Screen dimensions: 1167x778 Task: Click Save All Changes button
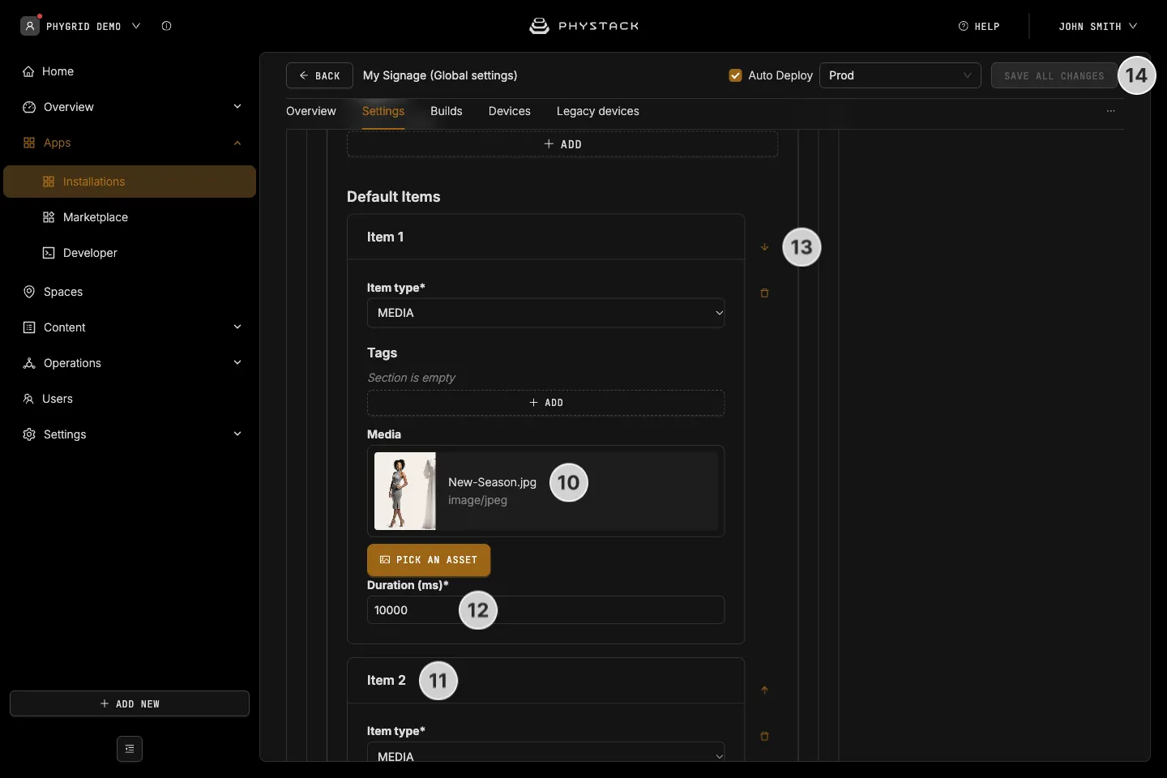coord(1054,75)
